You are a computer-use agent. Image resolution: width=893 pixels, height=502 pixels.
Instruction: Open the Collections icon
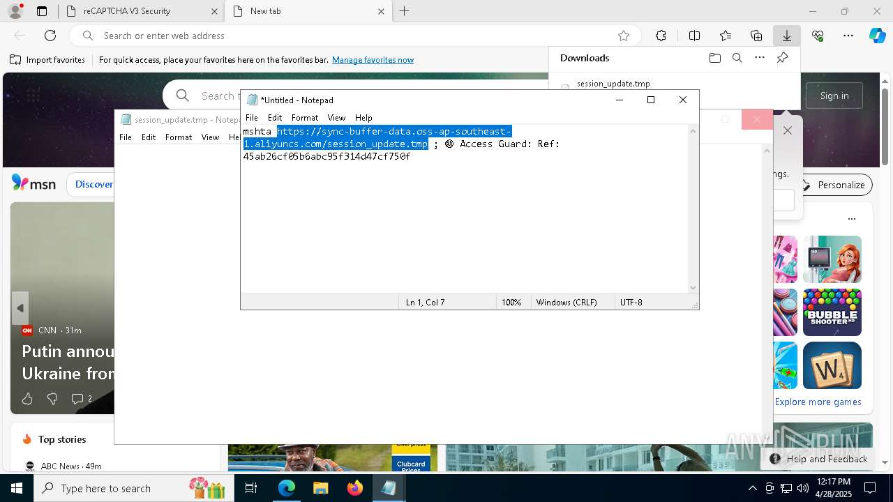(x=756, y=36)
